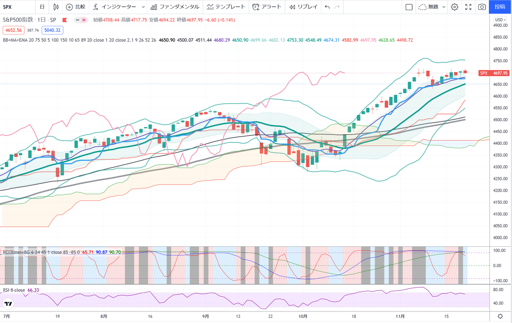Toggle the indicator legend pill icon
This screenshot has width=512, height=323.
(80, 20)
